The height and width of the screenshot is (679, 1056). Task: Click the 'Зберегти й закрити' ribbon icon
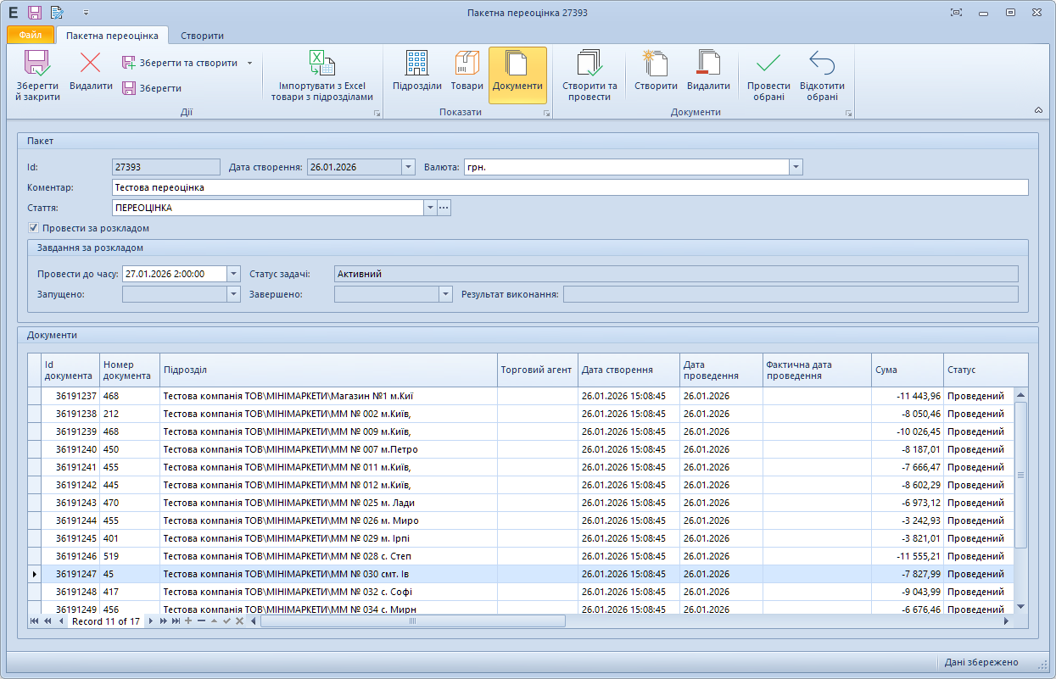coord(37,75)
